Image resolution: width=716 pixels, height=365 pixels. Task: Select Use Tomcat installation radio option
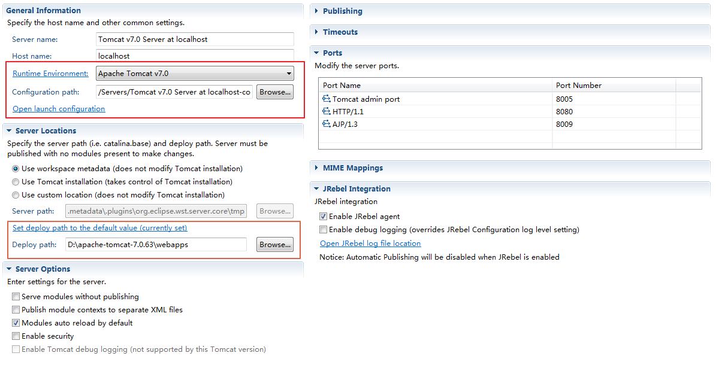16,181
